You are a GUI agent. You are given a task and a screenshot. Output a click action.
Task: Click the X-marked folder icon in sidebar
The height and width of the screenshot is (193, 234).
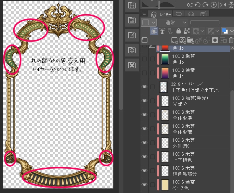132,65
